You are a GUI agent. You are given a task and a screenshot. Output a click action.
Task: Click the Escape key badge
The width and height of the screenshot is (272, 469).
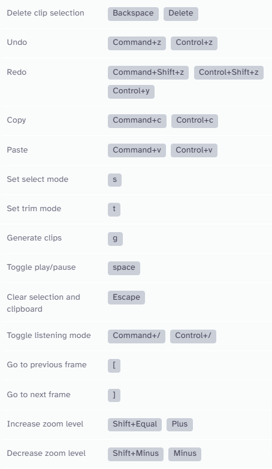click(126, 298)
